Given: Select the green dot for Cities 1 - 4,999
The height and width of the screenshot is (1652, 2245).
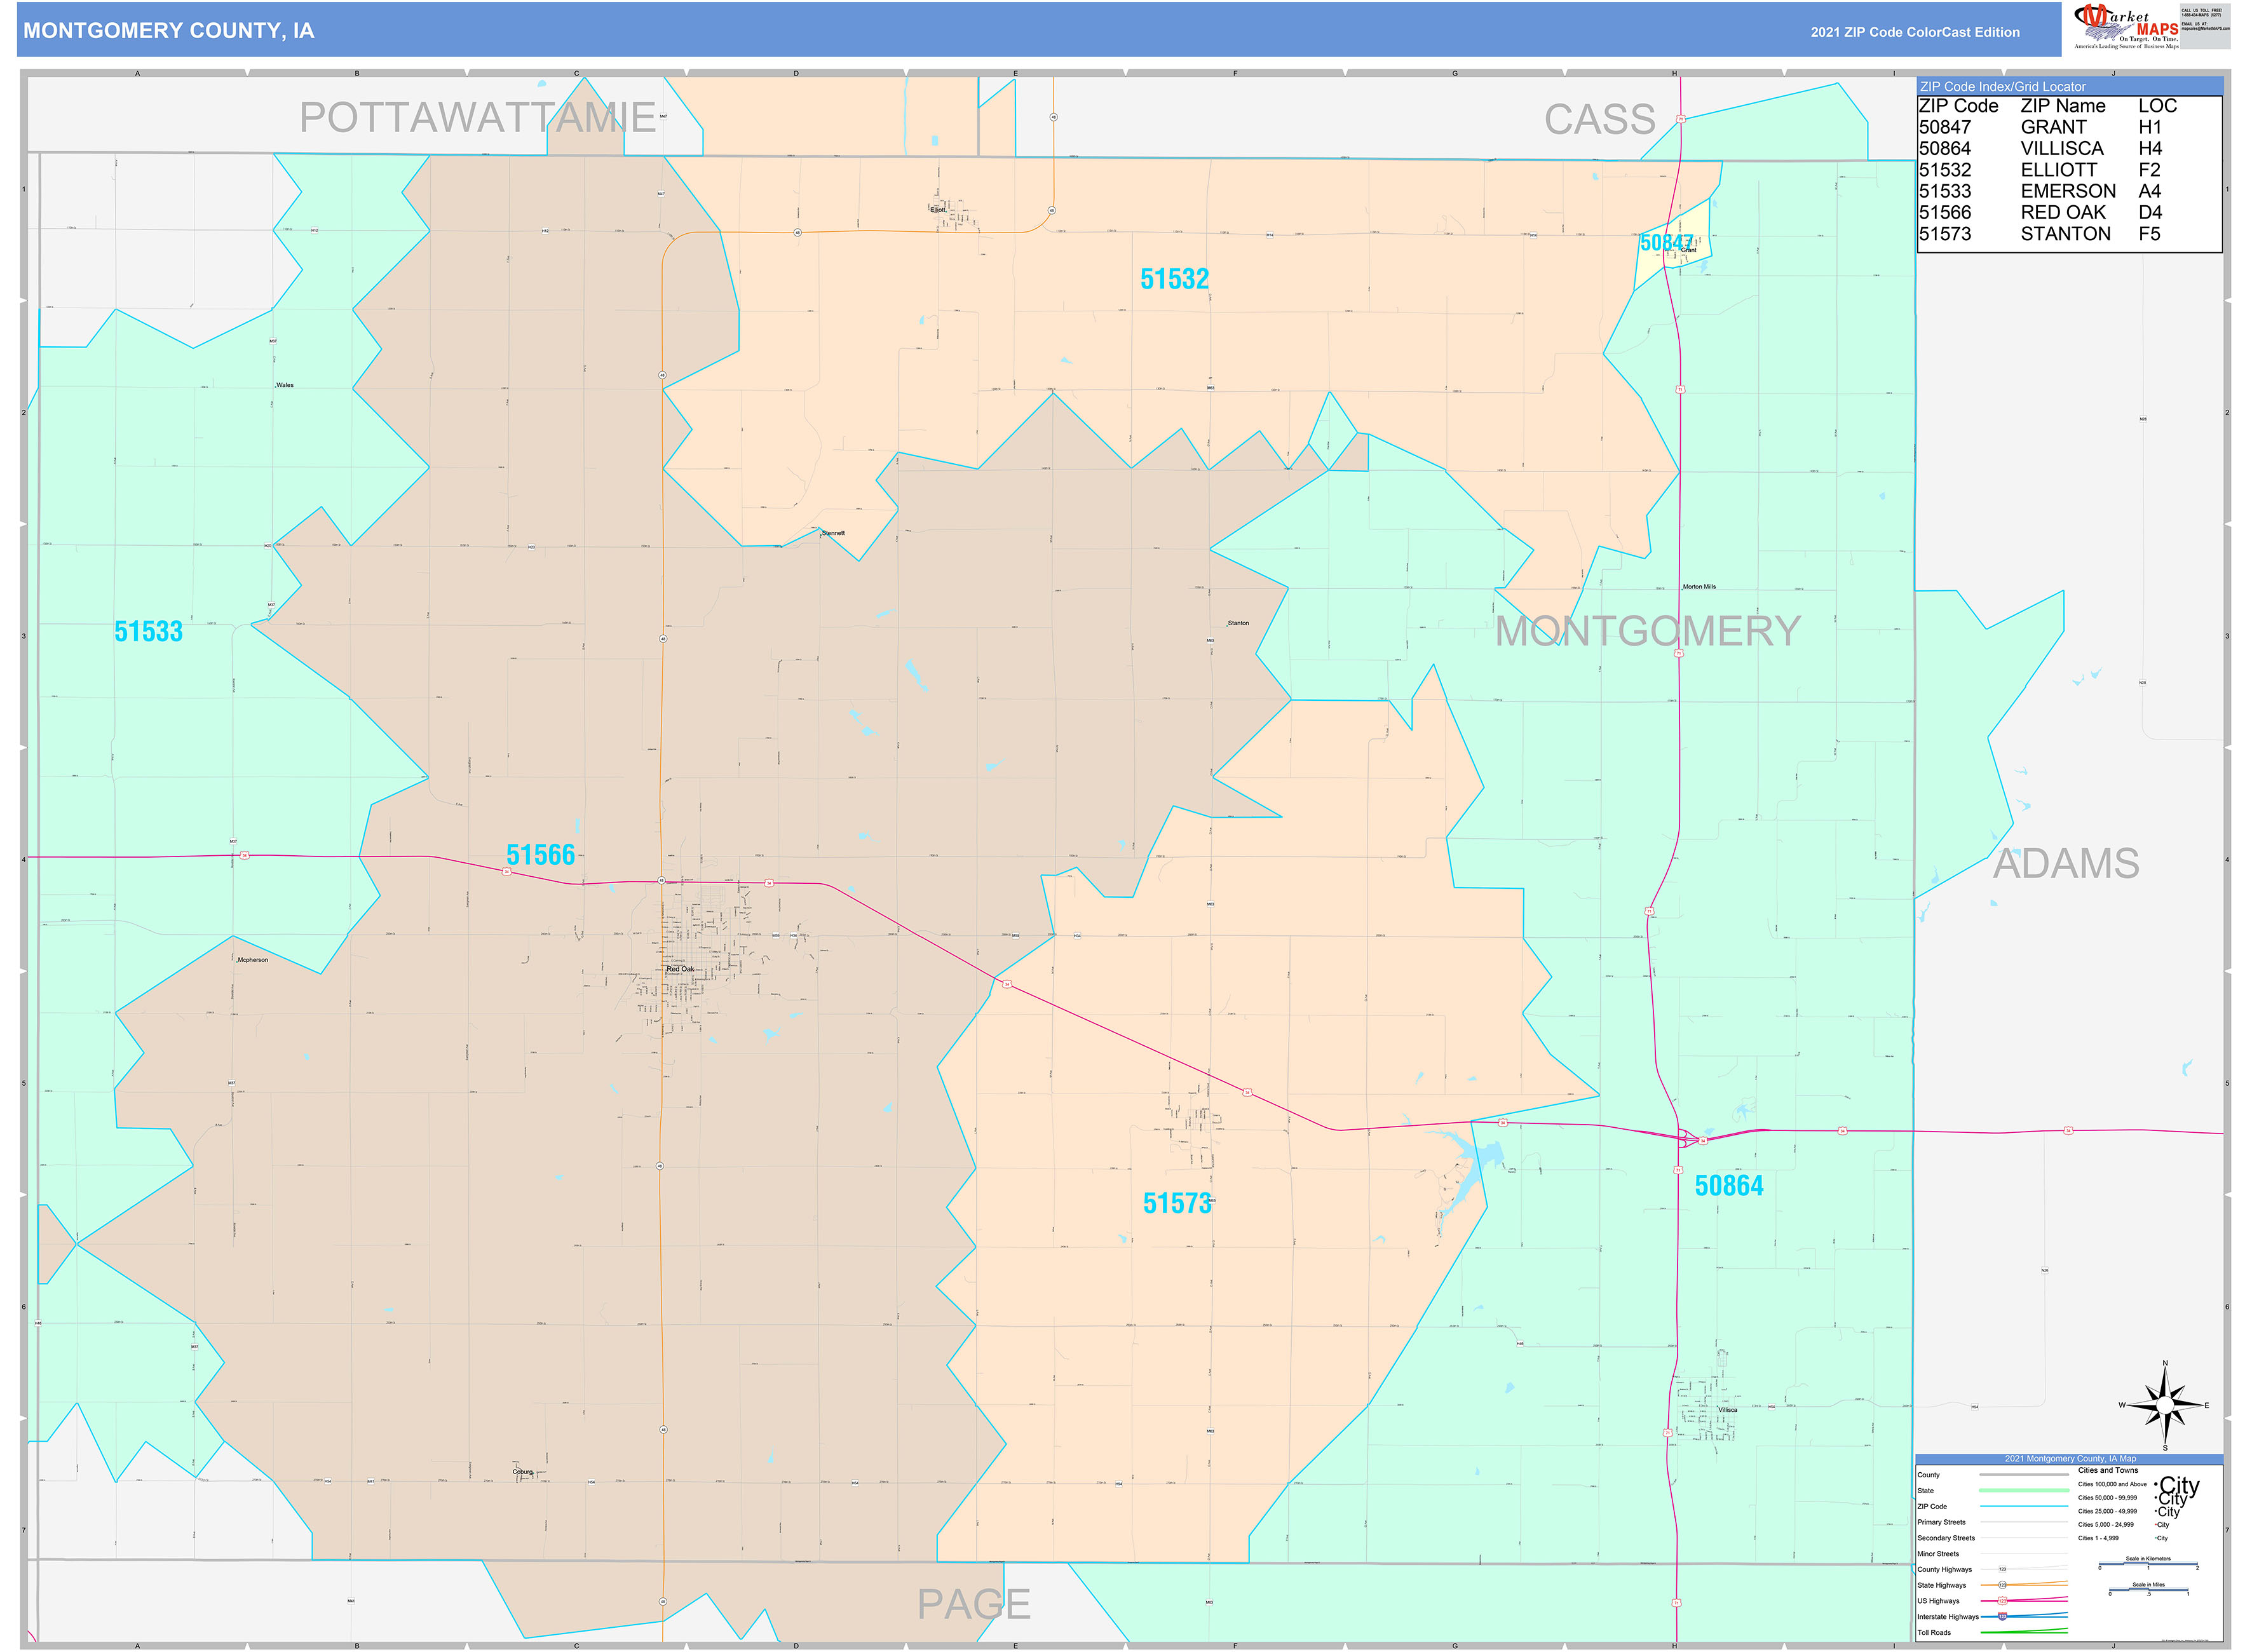Looking at the screenshot, I should click(2156, 1538).
